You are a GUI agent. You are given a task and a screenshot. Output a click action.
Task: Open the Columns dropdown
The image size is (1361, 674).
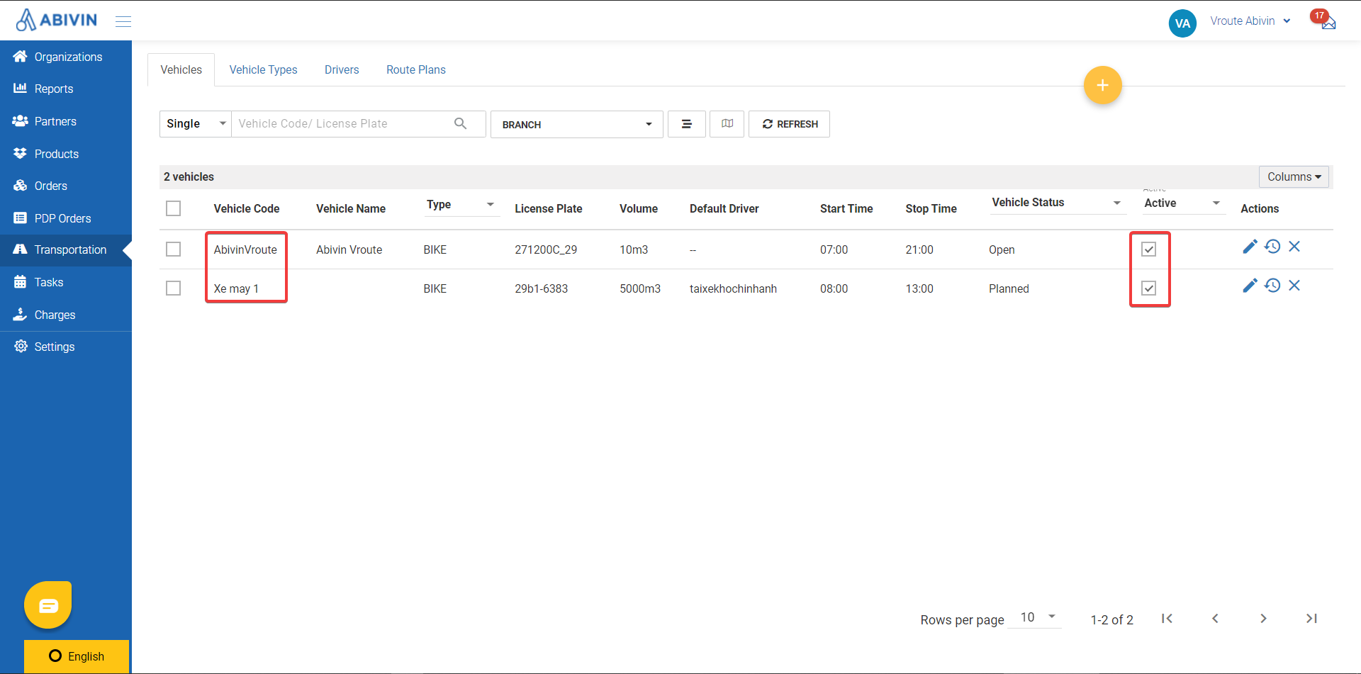pyautogui.click(x=1294, y=176)
